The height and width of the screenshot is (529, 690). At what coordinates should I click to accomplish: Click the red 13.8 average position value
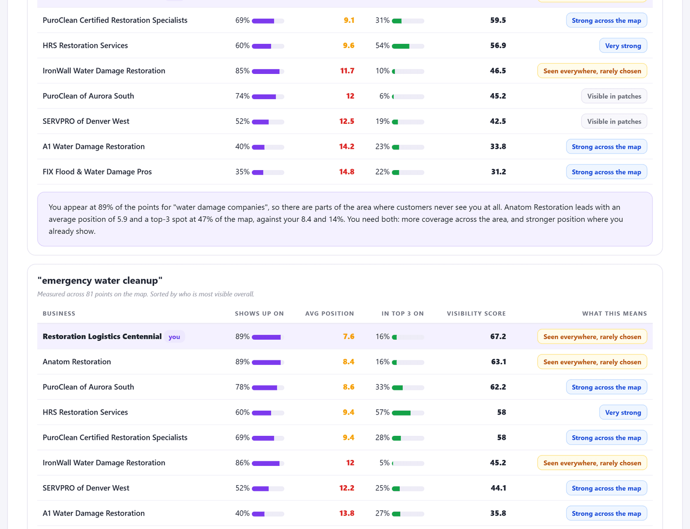(346, 513)
